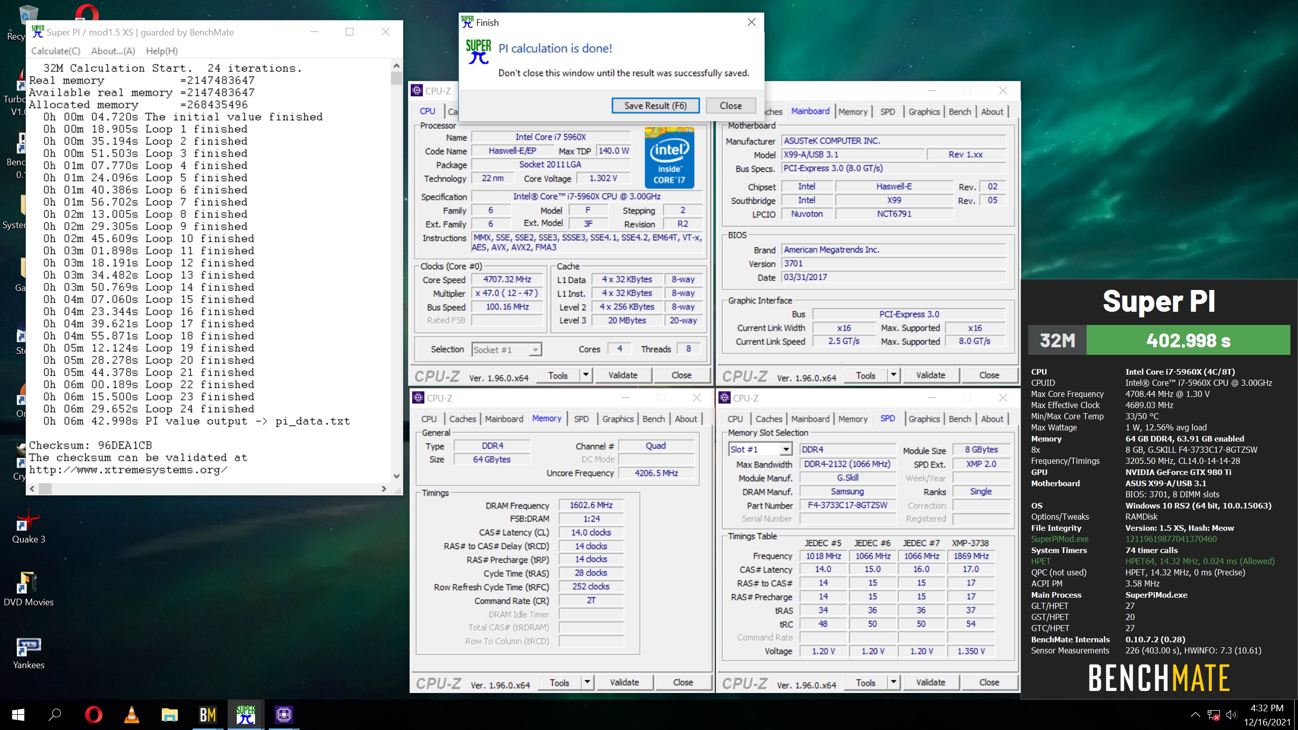Click the xtremesystems.org URL text
This screenshot has height=730, width=1298.
coord(128,469)
